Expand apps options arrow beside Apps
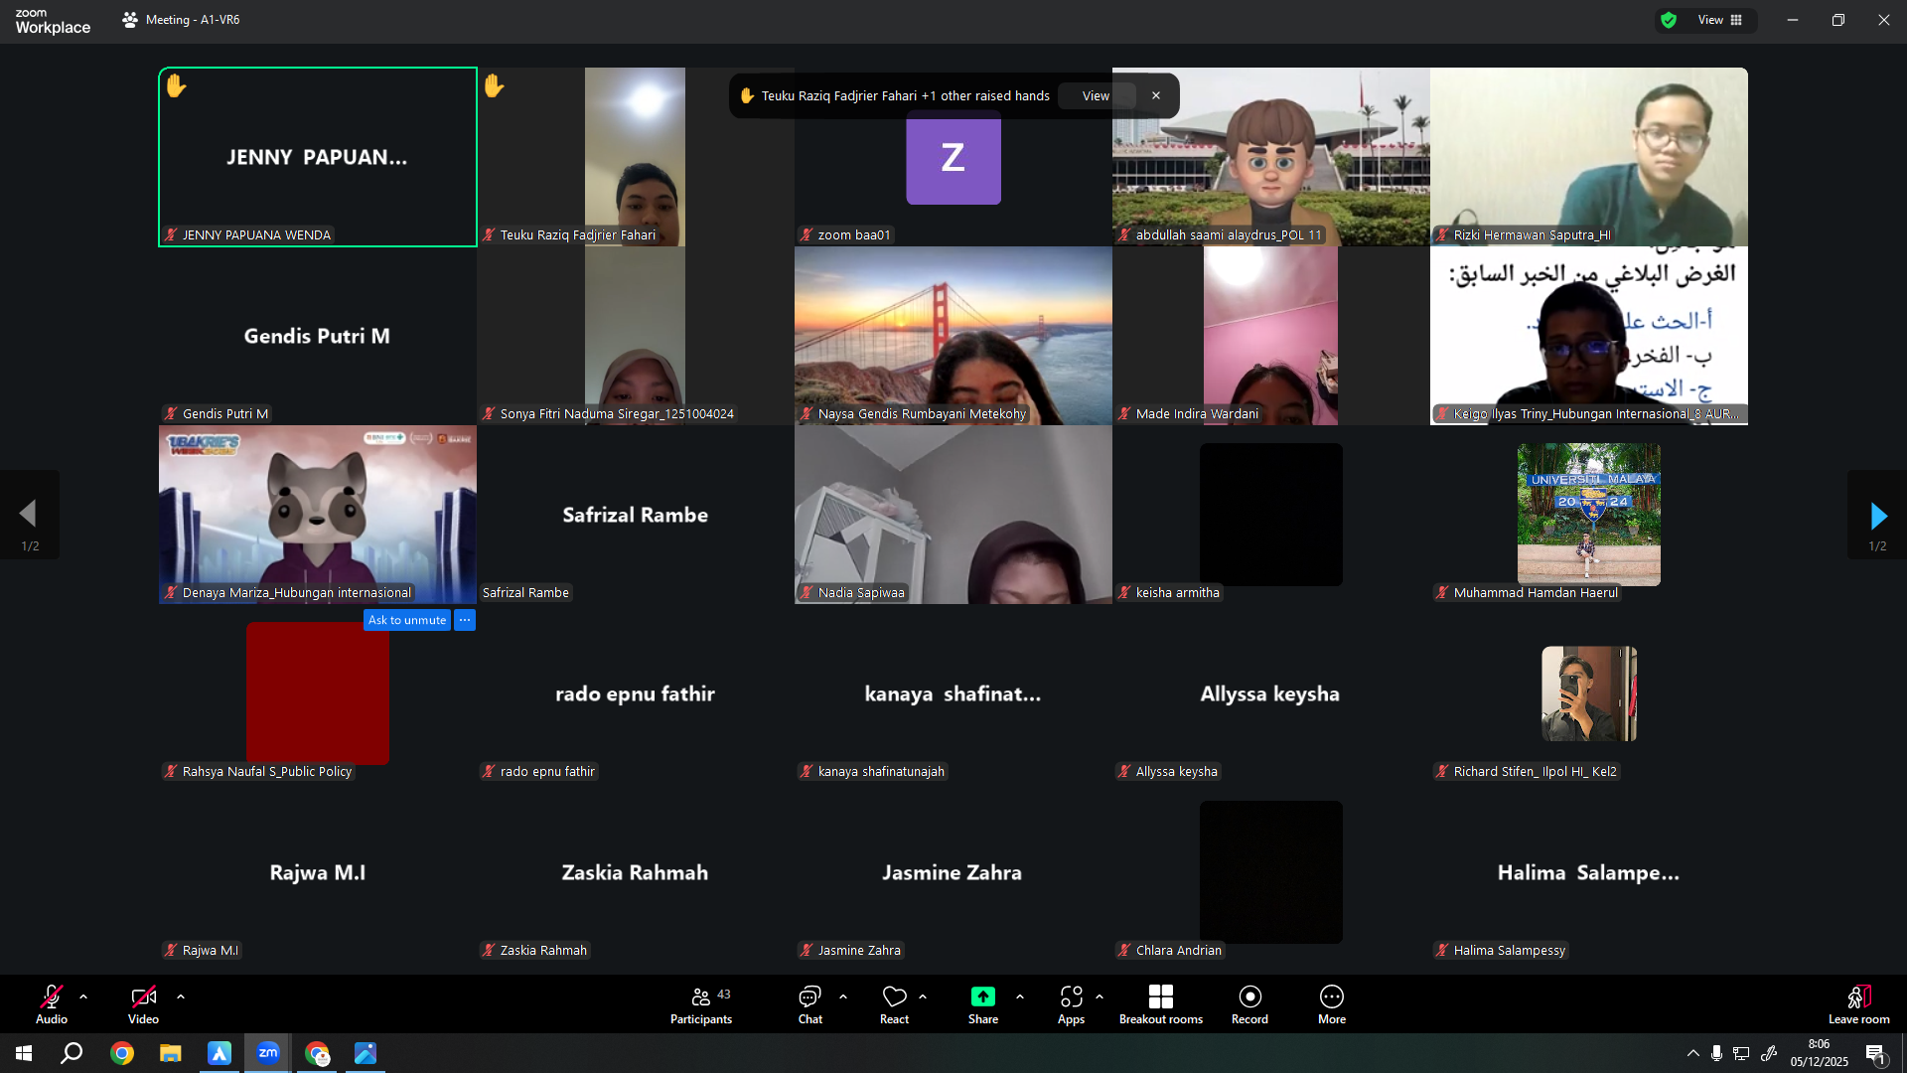Image resolution: width=1907 pixels, height=1073 pixels. point(1100,996)
